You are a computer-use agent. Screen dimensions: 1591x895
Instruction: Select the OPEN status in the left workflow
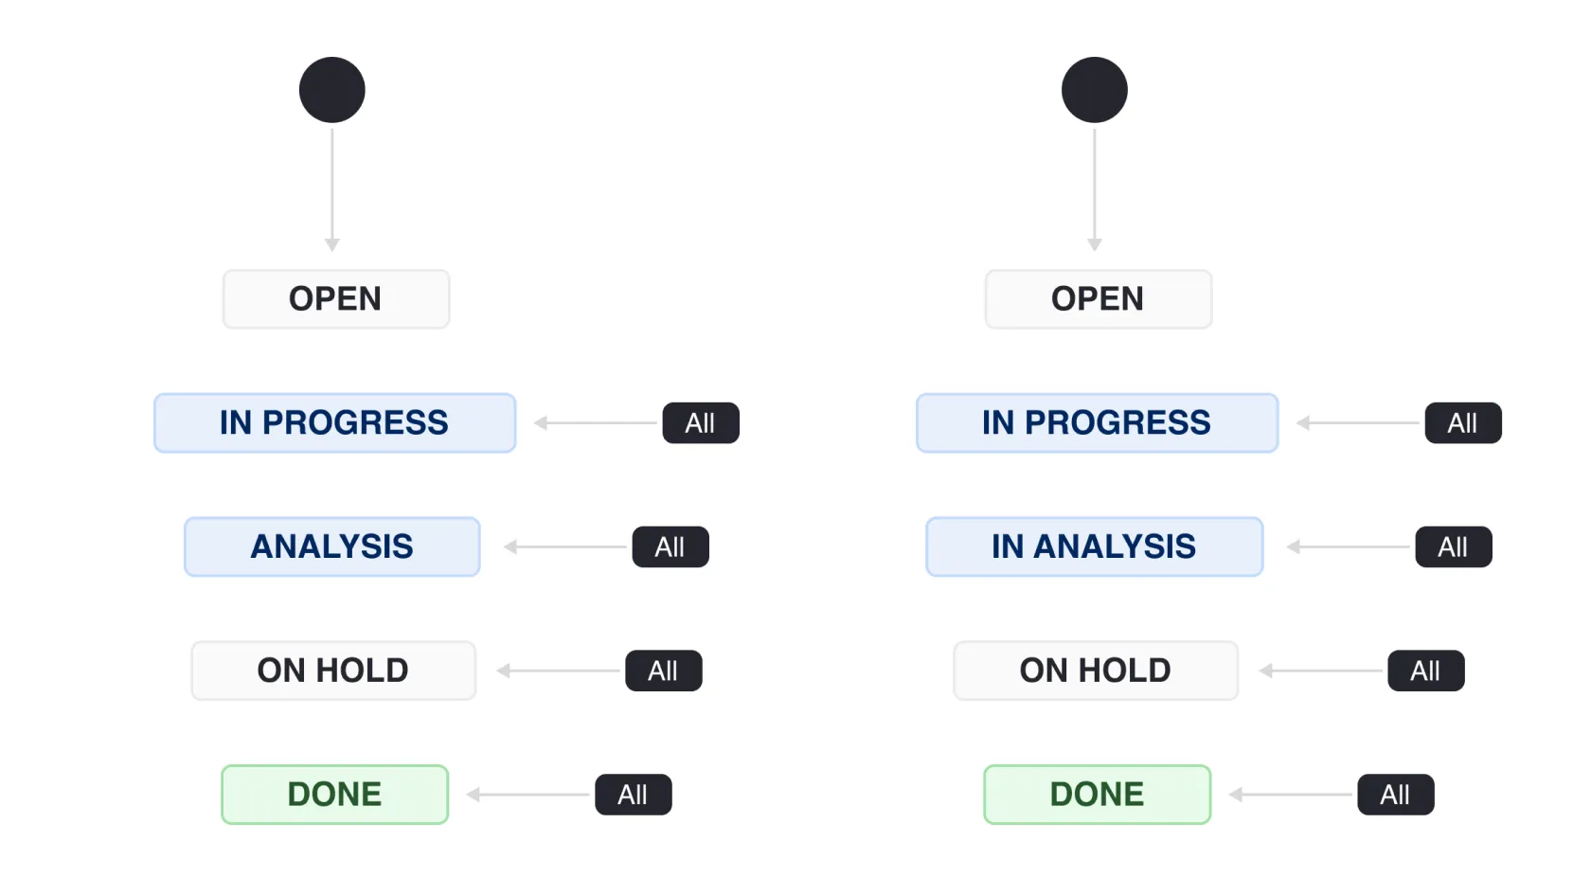coord(336,299)
